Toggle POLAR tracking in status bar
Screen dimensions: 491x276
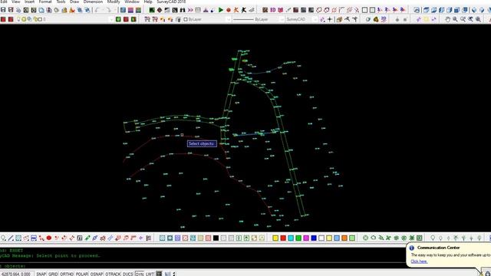click(82, 274)
